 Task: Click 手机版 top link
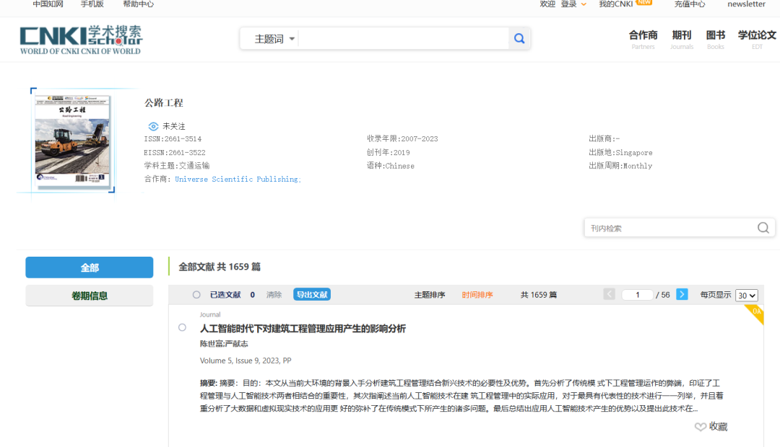tap(92, 4)
